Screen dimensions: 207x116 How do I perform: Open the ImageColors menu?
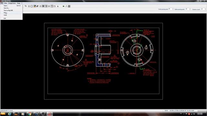(12, 3)
